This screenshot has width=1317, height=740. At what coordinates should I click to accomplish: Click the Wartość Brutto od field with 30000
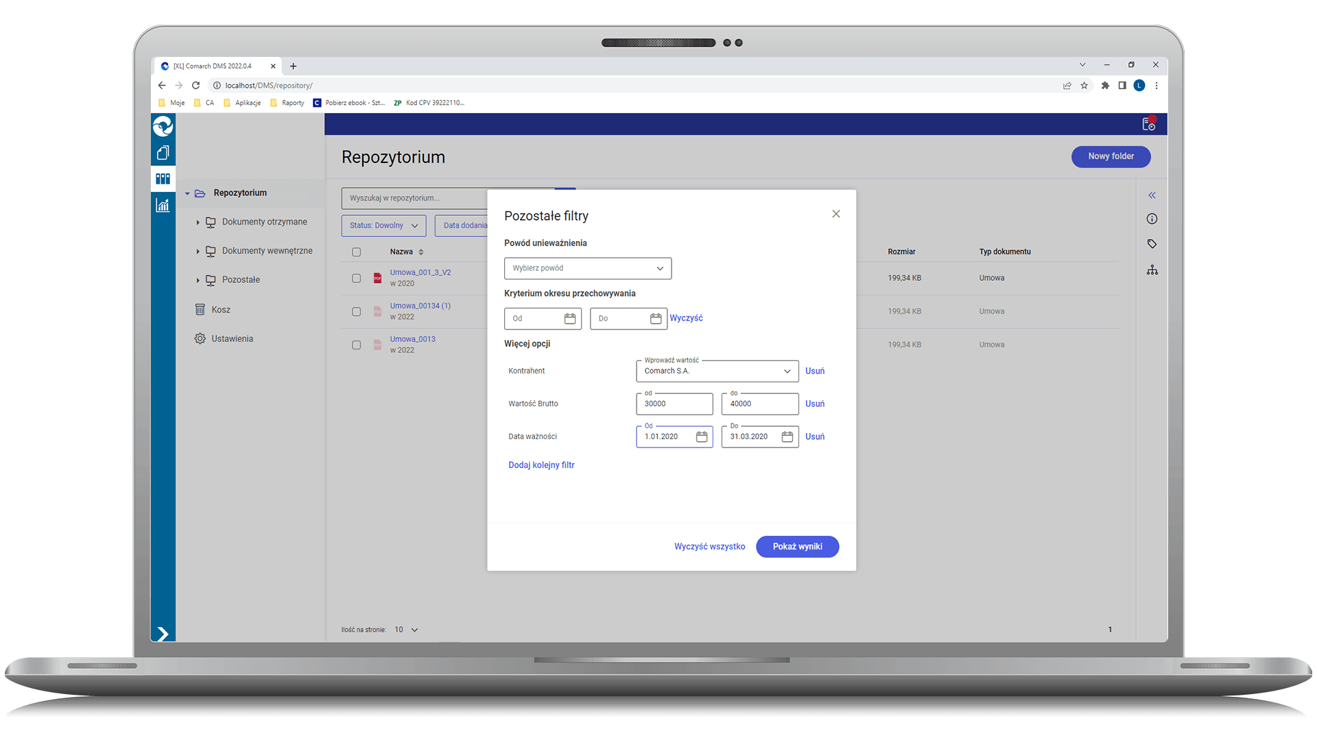(674, 404)
